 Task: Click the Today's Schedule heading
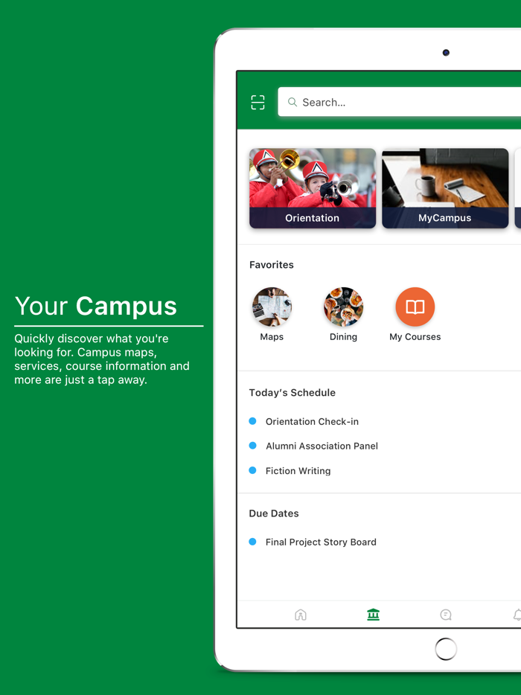click(x=293, y=393)
